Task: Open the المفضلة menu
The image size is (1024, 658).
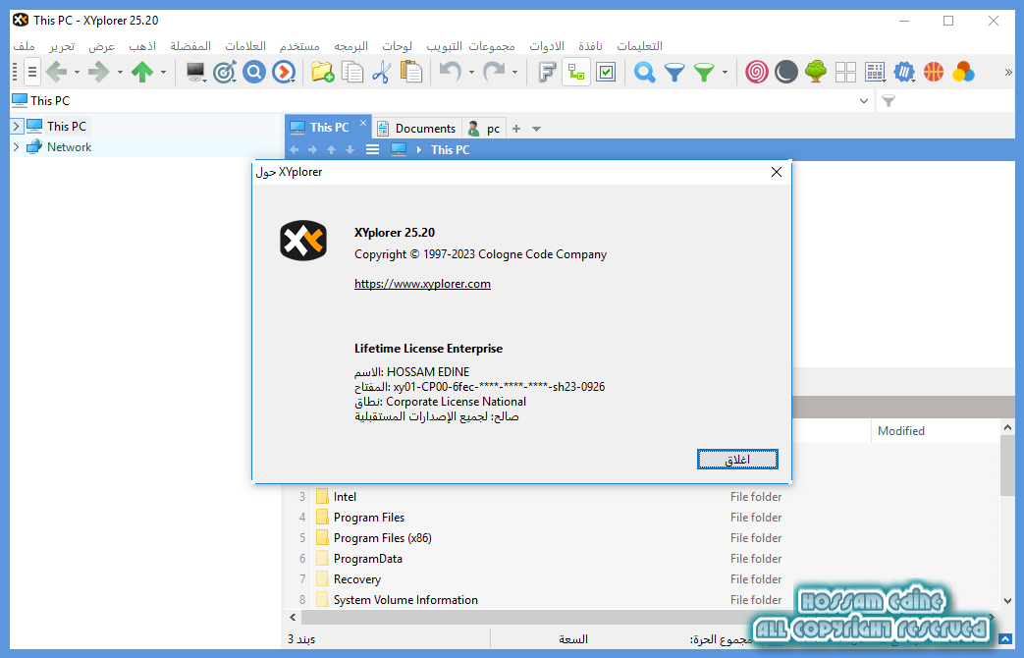Action: click(190, 46)
